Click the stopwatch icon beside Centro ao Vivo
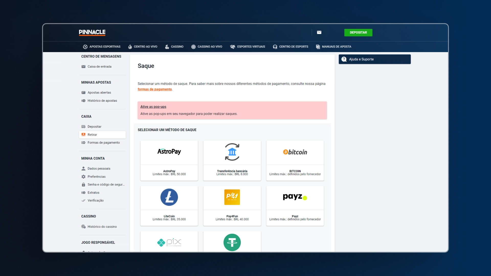The image size is (491, 276). click(130, 47)
